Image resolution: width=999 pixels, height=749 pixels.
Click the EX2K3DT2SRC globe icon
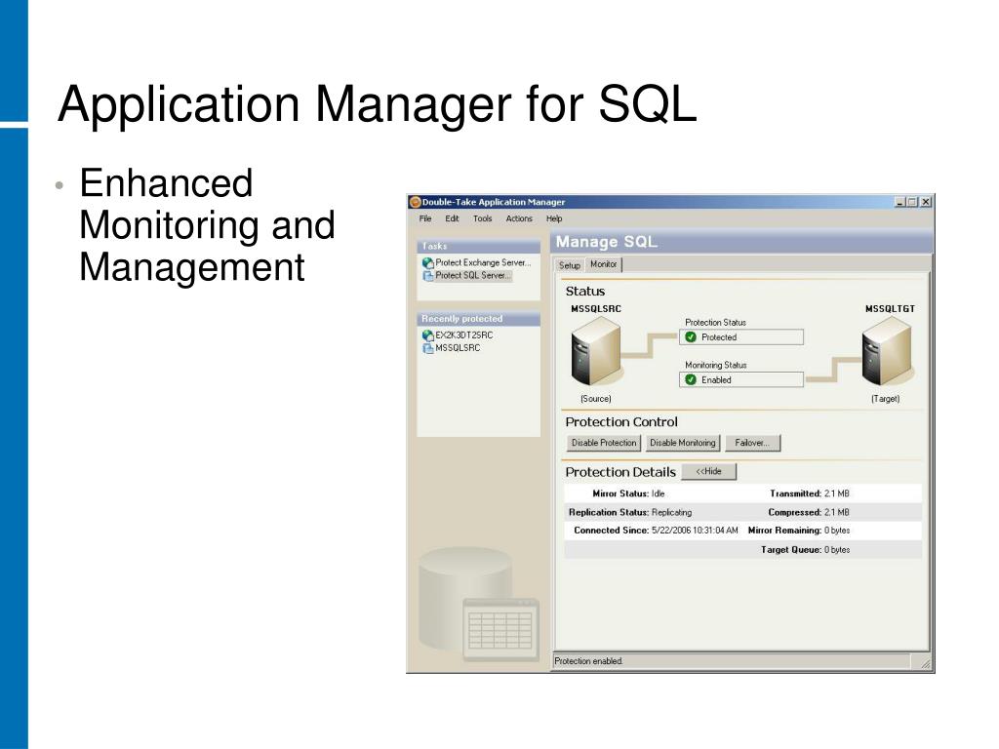click(427, 335)
